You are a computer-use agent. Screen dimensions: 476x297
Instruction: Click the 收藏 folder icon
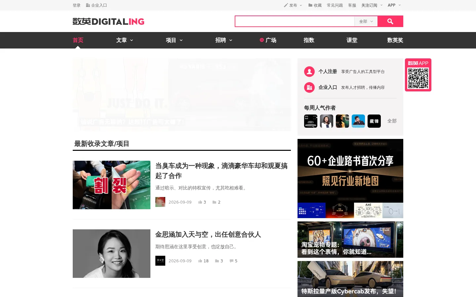point(310,5)
